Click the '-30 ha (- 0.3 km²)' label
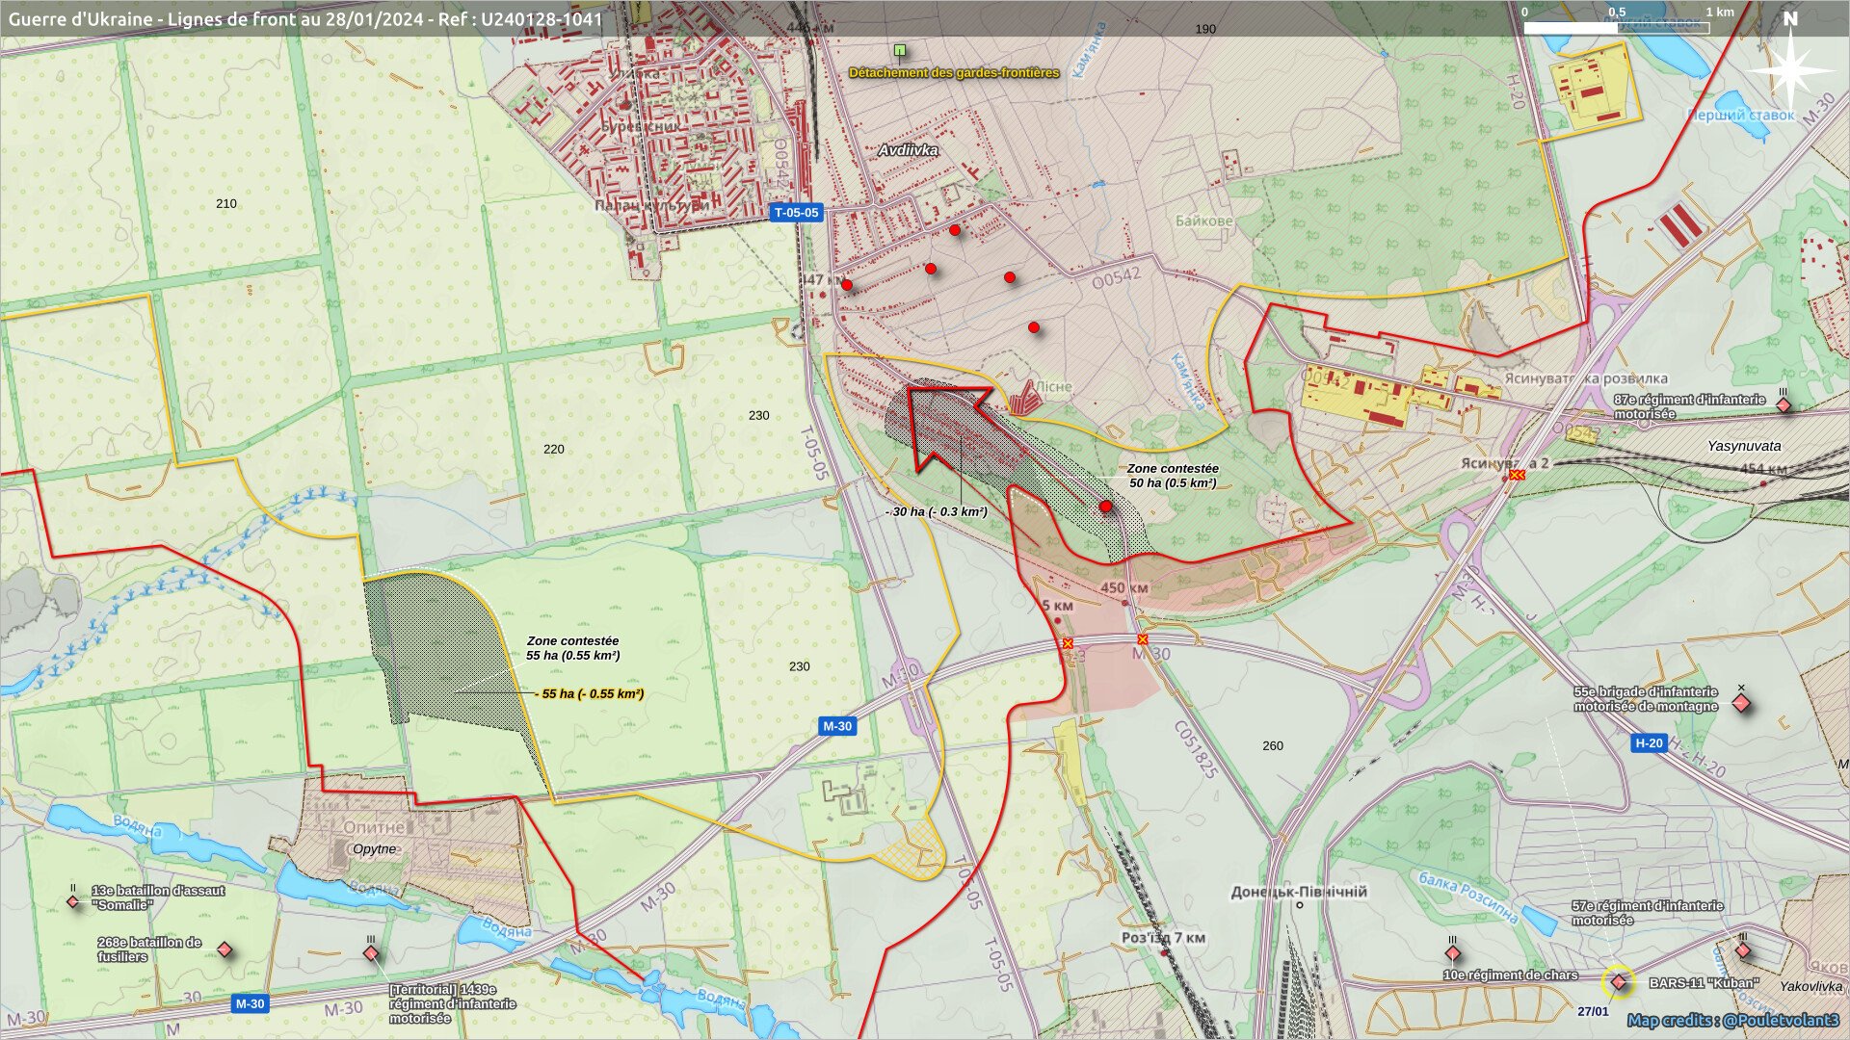 [x=936, y=511]
